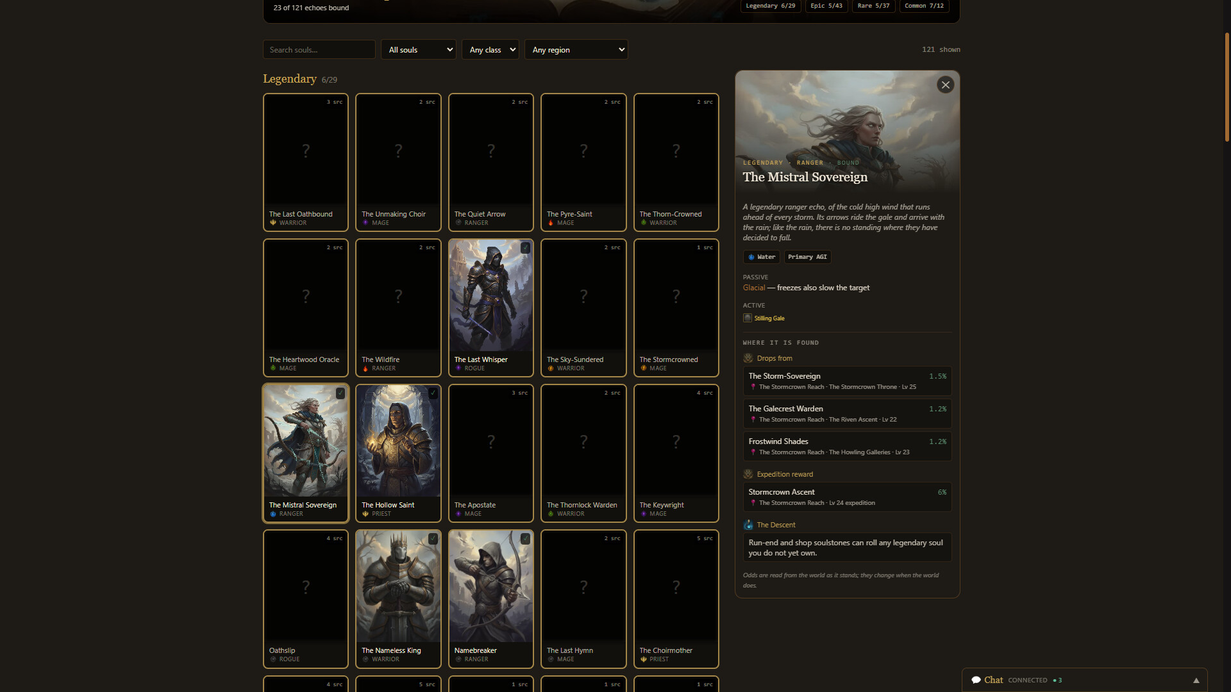Click the bound checkmark on The Mistral Sovereign

click(340, 393)
